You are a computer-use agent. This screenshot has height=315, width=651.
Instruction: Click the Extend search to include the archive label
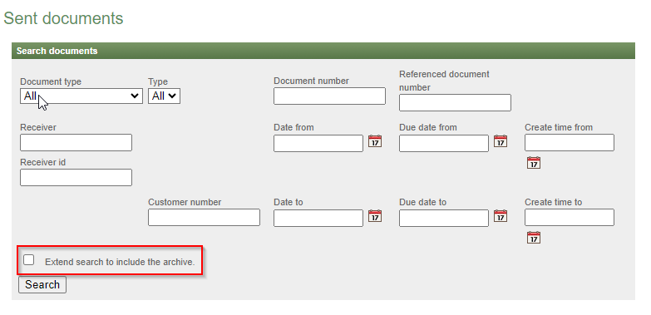(x=120, y=262)
